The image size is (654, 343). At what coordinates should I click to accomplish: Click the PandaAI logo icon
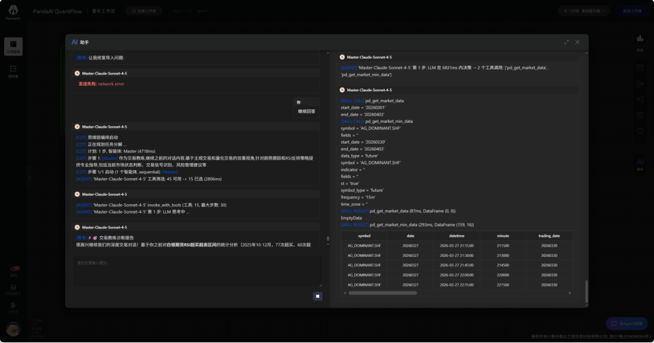[x=13, y=12]
